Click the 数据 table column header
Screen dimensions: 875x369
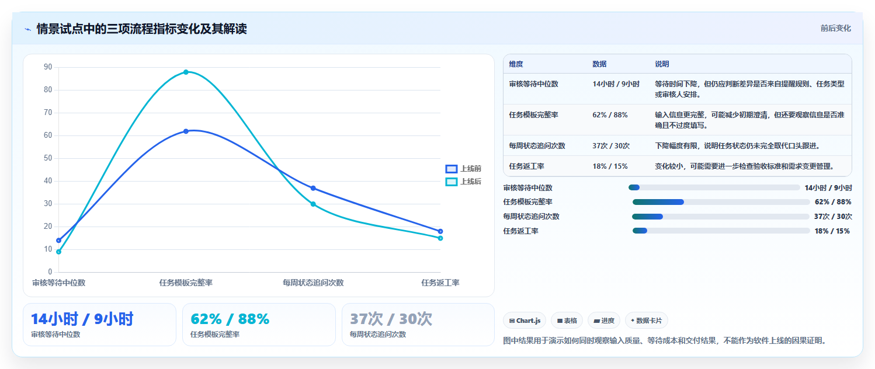pos(599,64)
